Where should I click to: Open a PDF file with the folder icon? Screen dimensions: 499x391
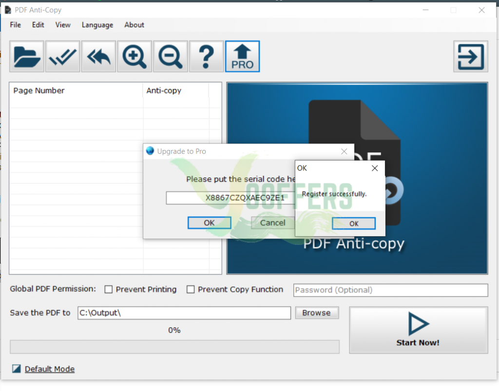point(27,56)
